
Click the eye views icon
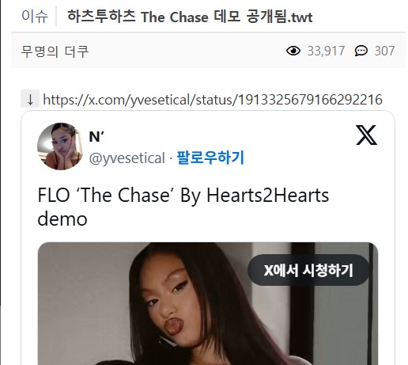pos(293,51)
